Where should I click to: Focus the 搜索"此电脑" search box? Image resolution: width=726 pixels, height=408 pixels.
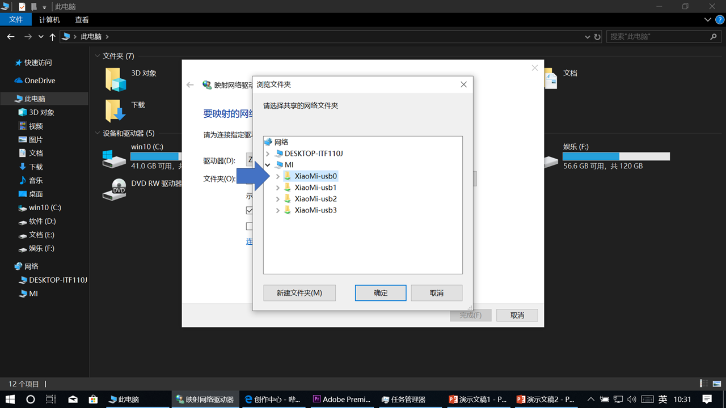(665, 37)
